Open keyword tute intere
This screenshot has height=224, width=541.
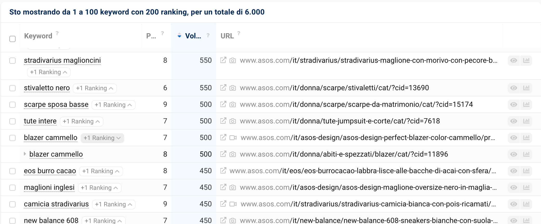(40, 121)
